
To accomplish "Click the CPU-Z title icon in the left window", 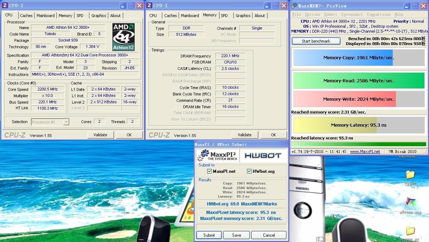I will (5, 5).
